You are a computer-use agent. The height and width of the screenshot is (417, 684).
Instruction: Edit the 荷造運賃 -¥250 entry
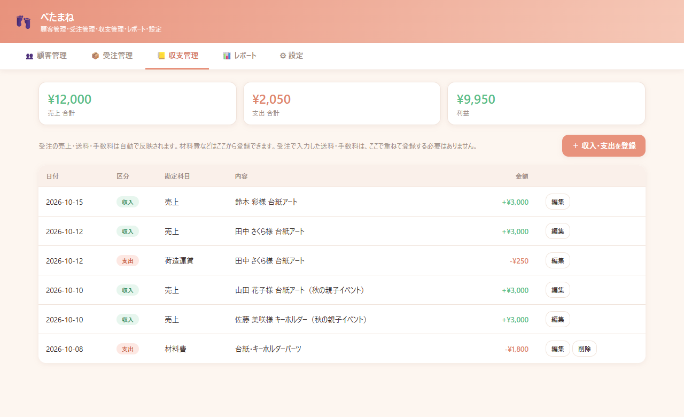point(558,260)
